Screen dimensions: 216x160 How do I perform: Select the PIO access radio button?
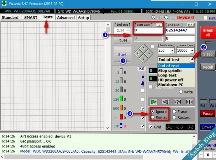pos(166,17)
